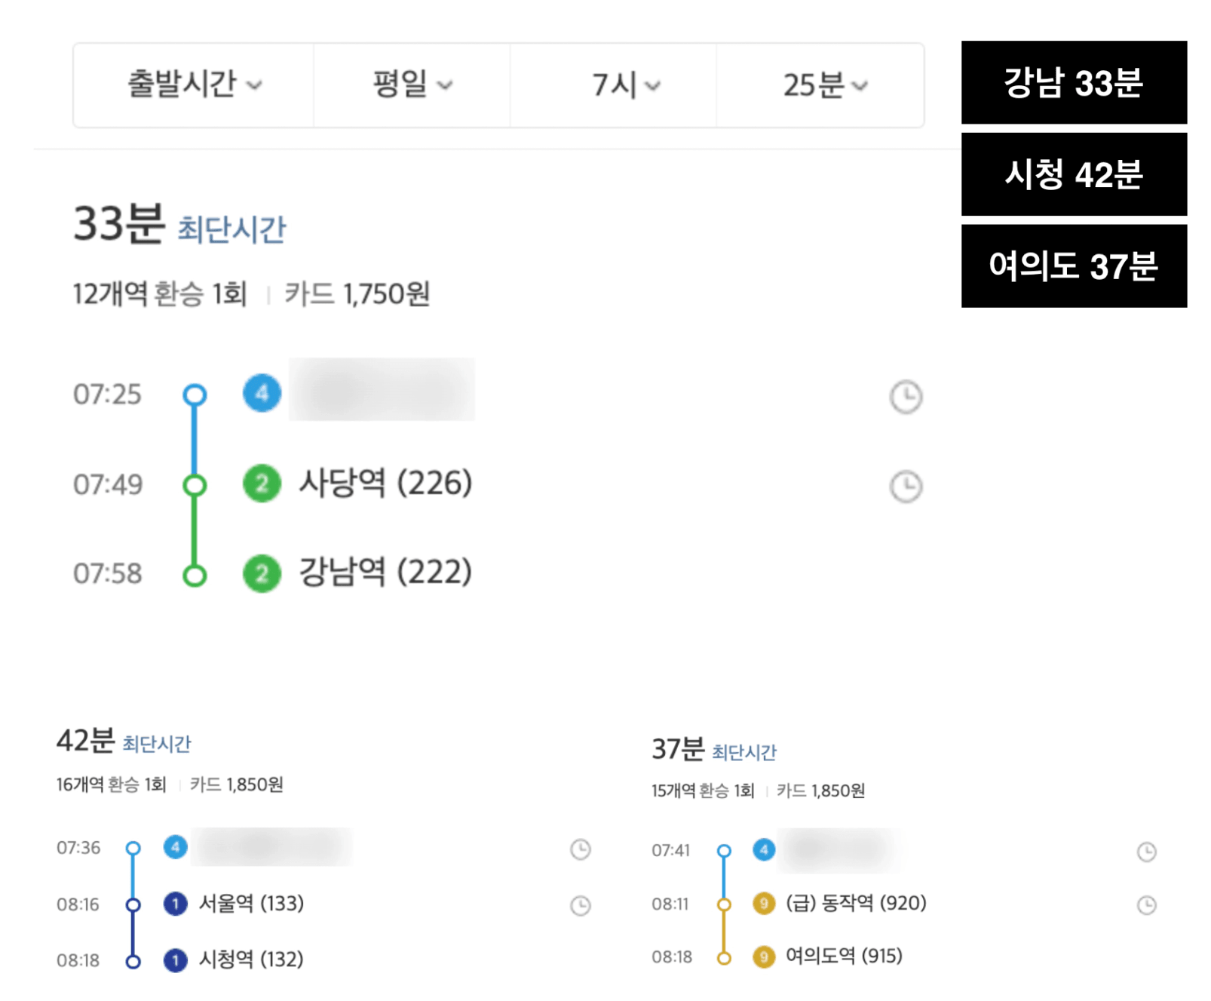
Task: Open the 7시 hour selector
Action: (x=613, y=85)
